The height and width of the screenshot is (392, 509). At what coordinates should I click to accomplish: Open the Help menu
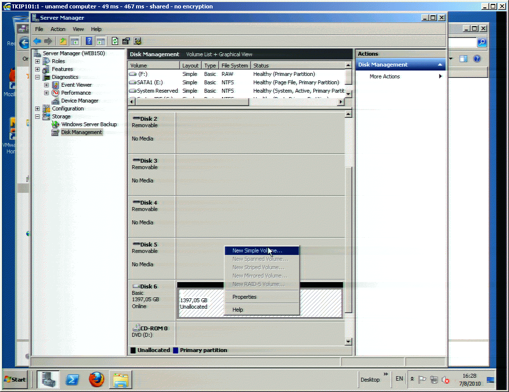pos(96,29)
